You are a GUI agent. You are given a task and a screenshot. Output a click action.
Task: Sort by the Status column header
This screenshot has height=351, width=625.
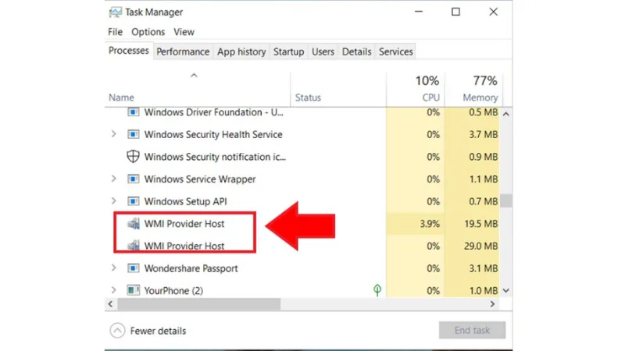338,89
